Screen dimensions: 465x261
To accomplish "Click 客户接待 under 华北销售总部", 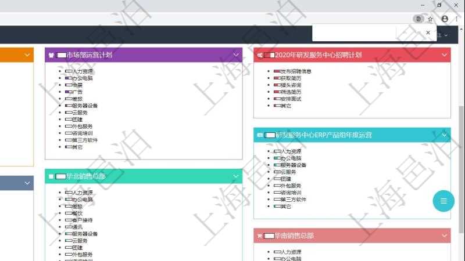I will [83, 220].
